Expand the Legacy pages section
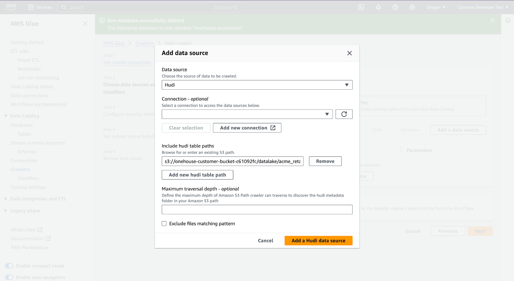 (5, 211)
